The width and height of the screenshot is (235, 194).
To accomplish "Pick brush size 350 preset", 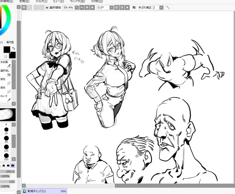I will [x=6, y=157].
